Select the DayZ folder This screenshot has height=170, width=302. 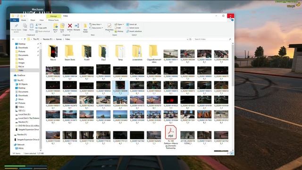click(x=103, y=52)
